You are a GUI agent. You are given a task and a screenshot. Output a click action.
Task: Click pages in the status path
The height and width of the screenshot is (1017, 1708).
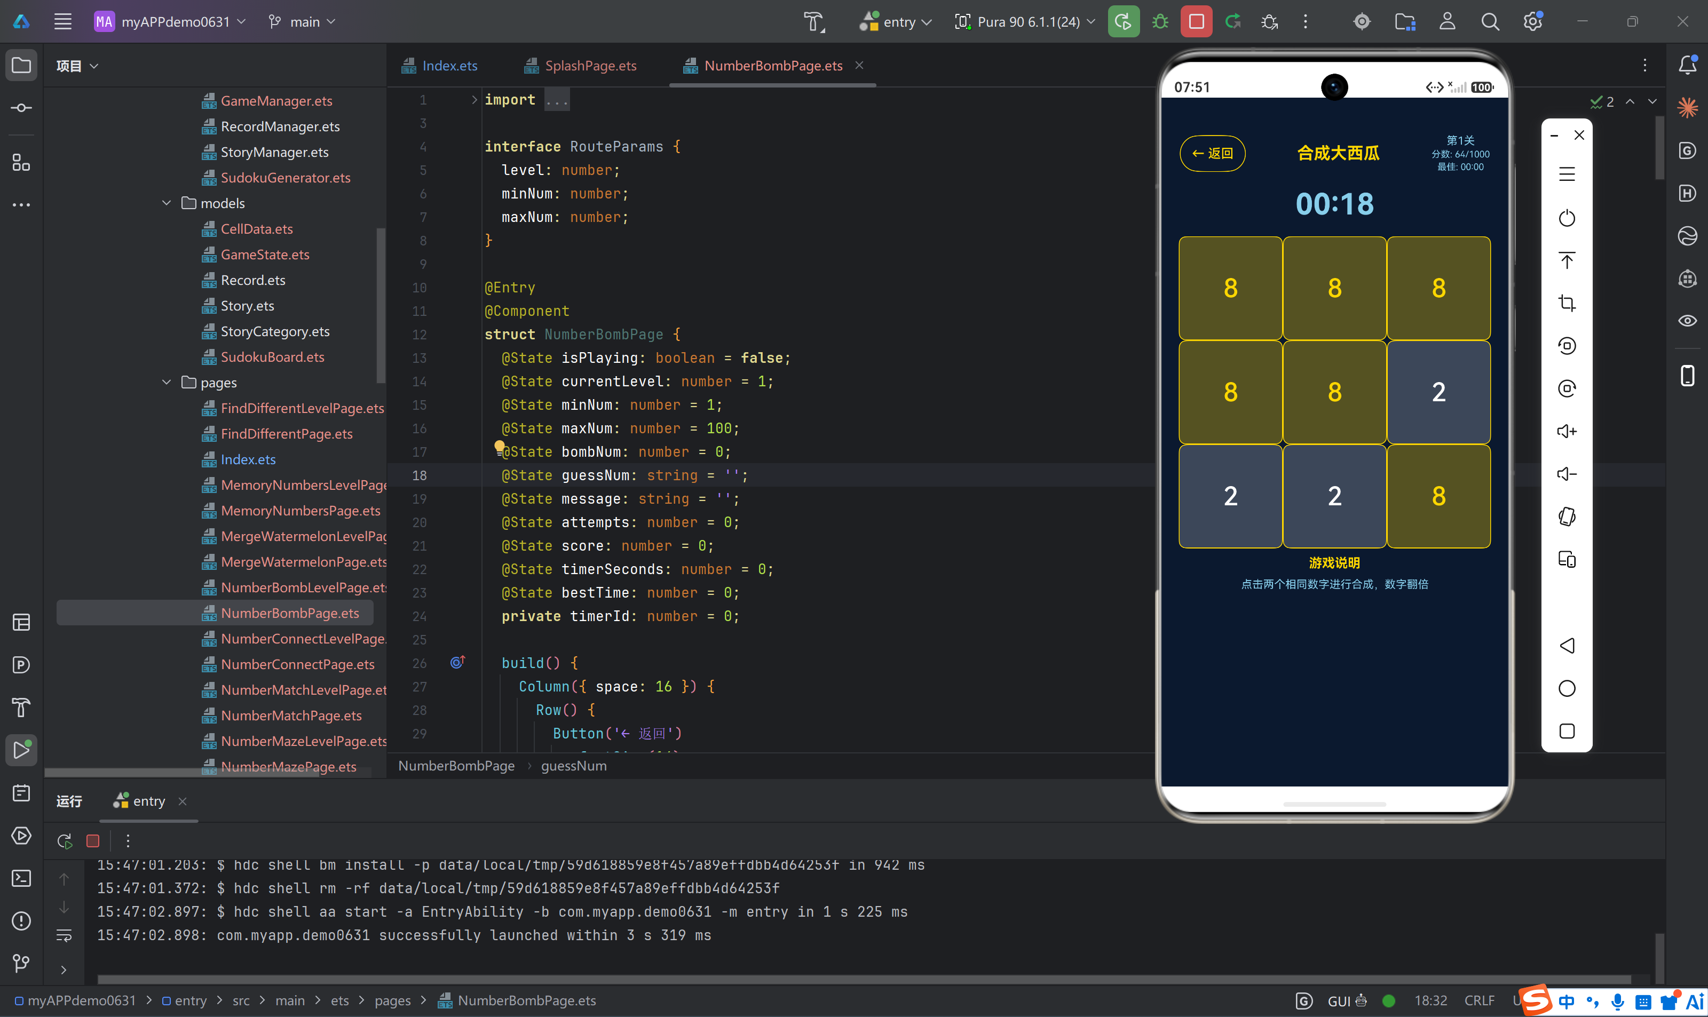click(393, 1000)
